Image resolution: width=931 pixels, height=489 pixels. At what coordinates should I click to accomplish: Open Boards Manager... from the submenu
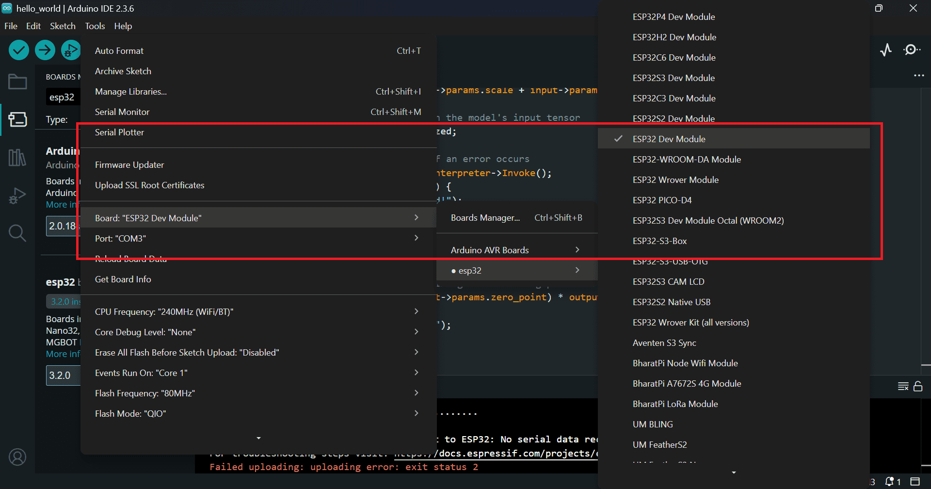pyautogui.click(x=517, y=217)
